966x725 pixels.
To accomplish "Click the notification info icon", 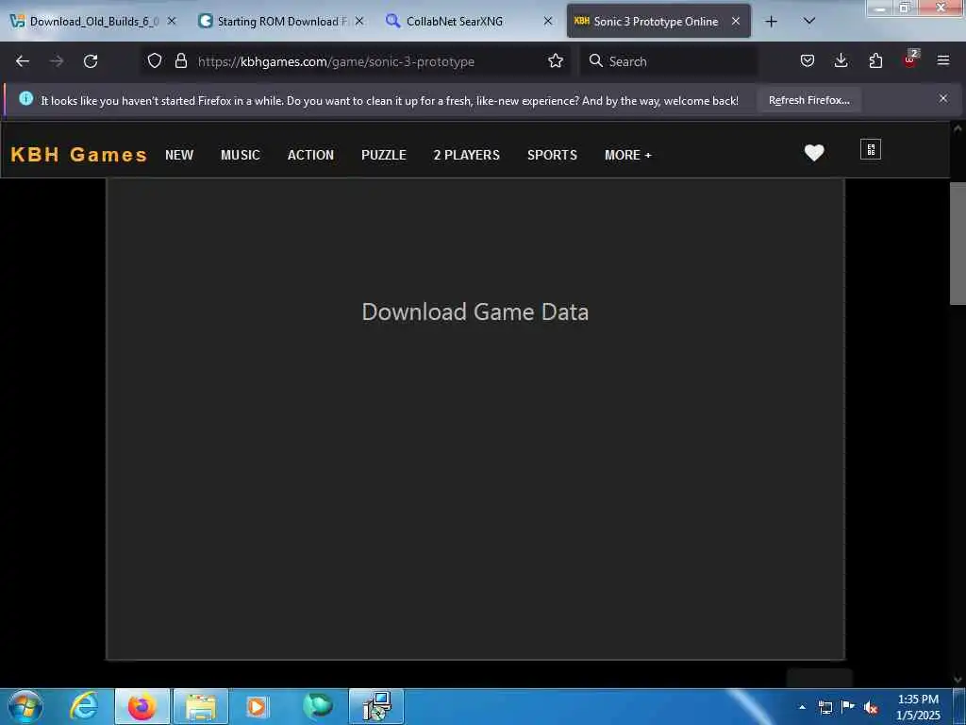I will click(25, 98).
